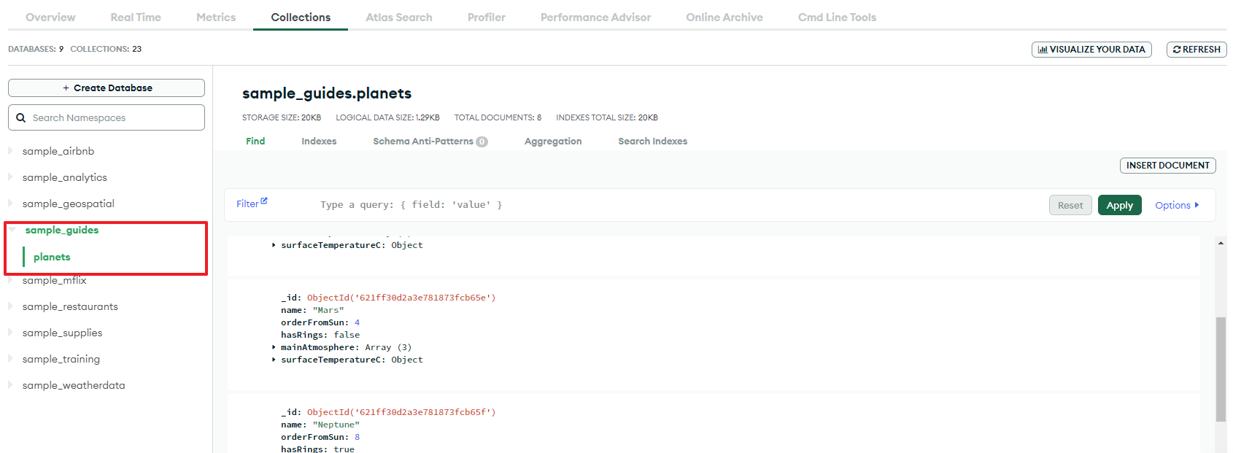Expand the sample_training database

tap(11, 359)
